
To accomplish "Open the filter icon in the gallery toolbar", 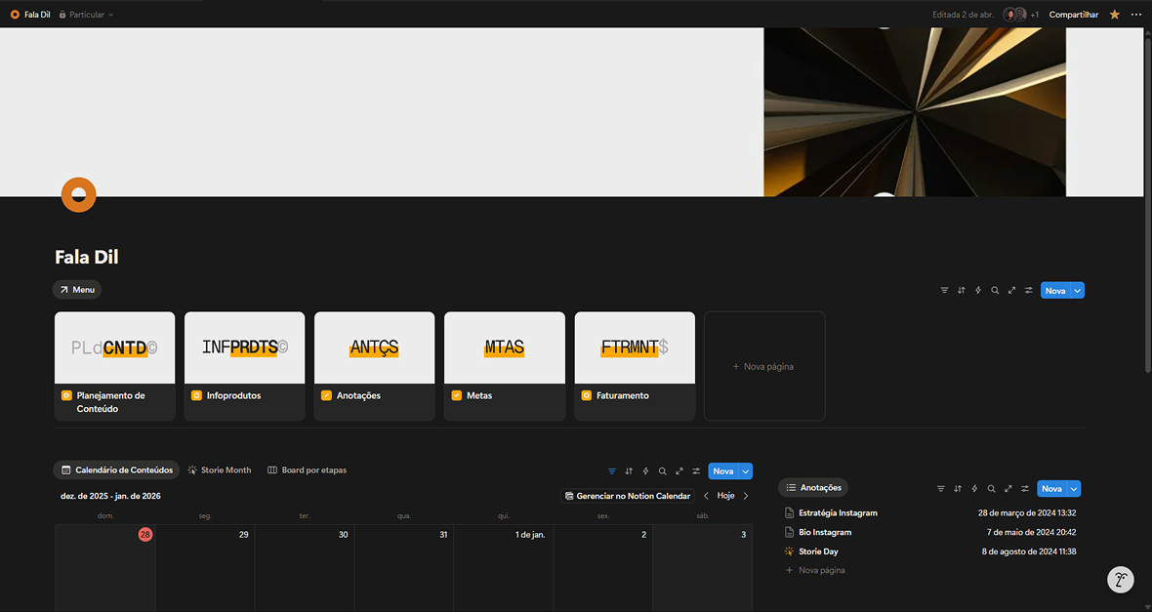I will point(944,291).
